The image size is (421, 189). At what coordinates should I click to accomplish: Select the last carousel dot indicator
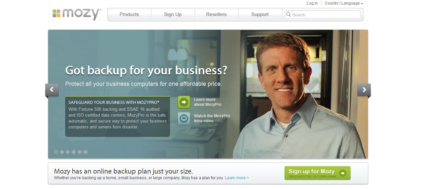(86, 152)
